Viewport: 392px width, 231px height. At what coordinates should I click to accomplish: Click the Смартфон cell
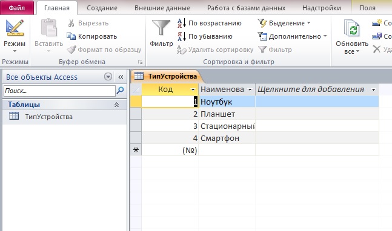click(x=227, y=138)
